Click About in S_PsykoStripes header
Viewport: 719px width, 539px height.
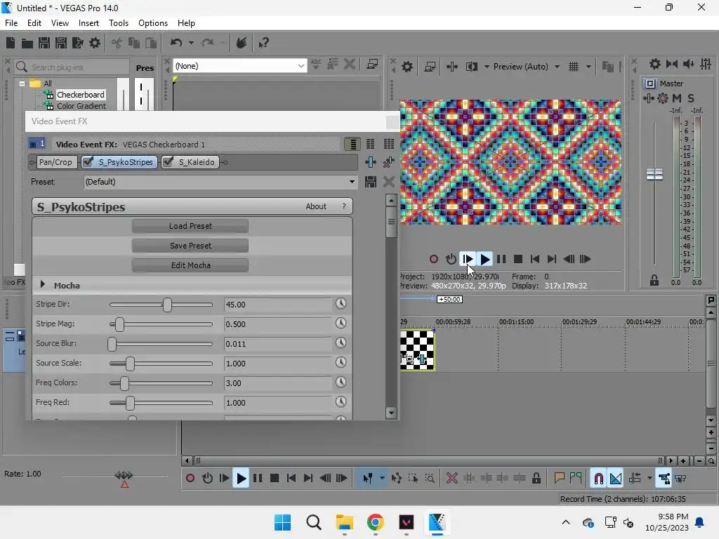(316, 207)
